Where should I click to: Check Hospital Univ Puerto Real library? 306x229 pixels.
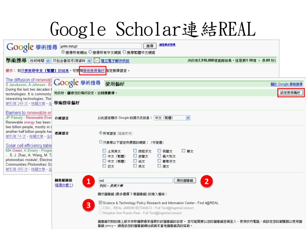point(100,213)
